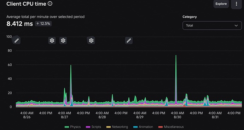Click the tallest Physics spike near 8/30

pyautogui.click(x=176, y=55)
